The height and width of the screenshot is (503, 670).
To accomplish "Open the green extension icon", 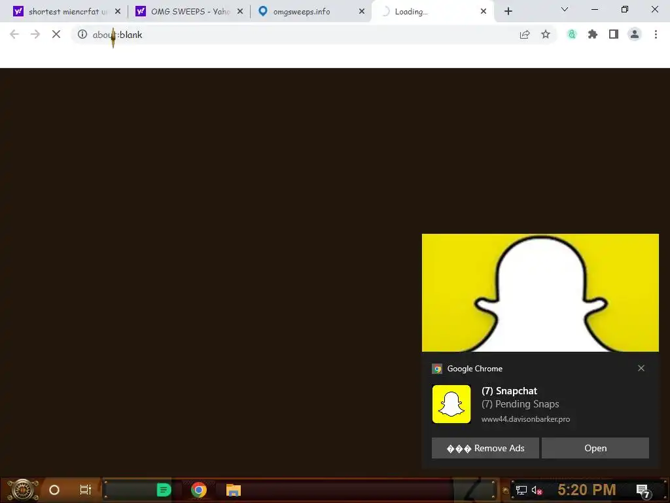I will click(572, 34).
